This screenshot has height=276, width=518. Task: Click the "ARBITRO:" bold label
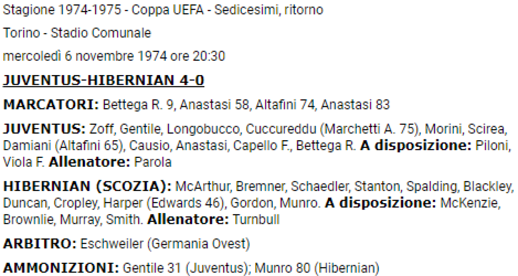tap(40, 244)
